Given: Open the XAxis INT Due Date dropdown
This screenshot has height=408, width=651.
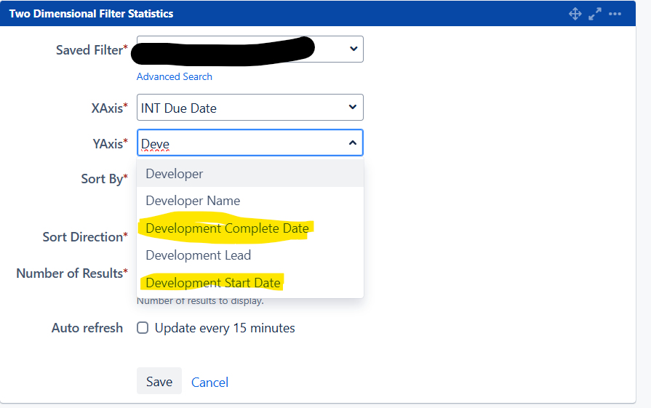Looking at the screenshot, I should pos(250,108).
